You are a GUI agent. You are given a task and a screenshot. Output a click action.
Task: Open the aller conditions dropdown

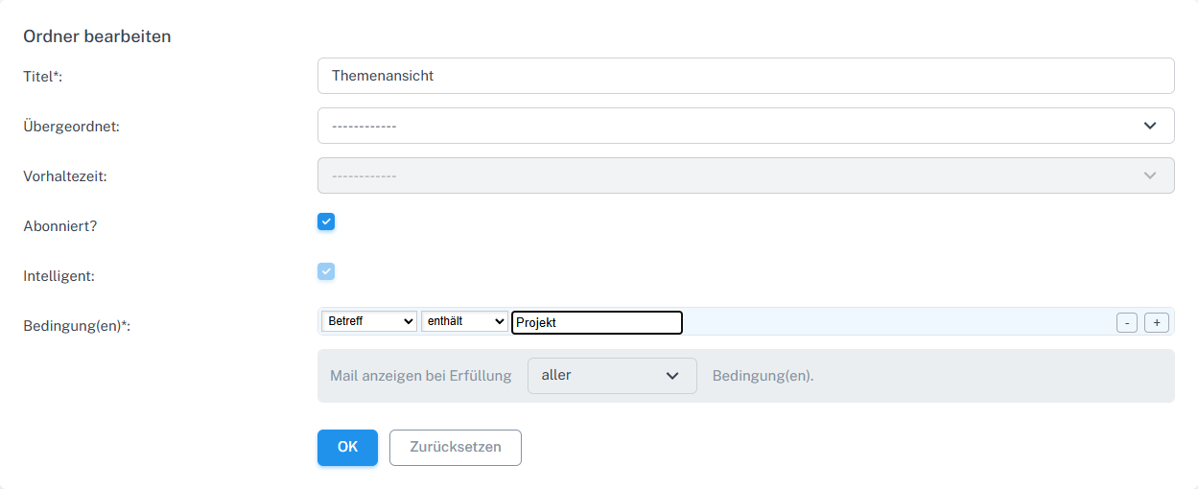point(612,376)
